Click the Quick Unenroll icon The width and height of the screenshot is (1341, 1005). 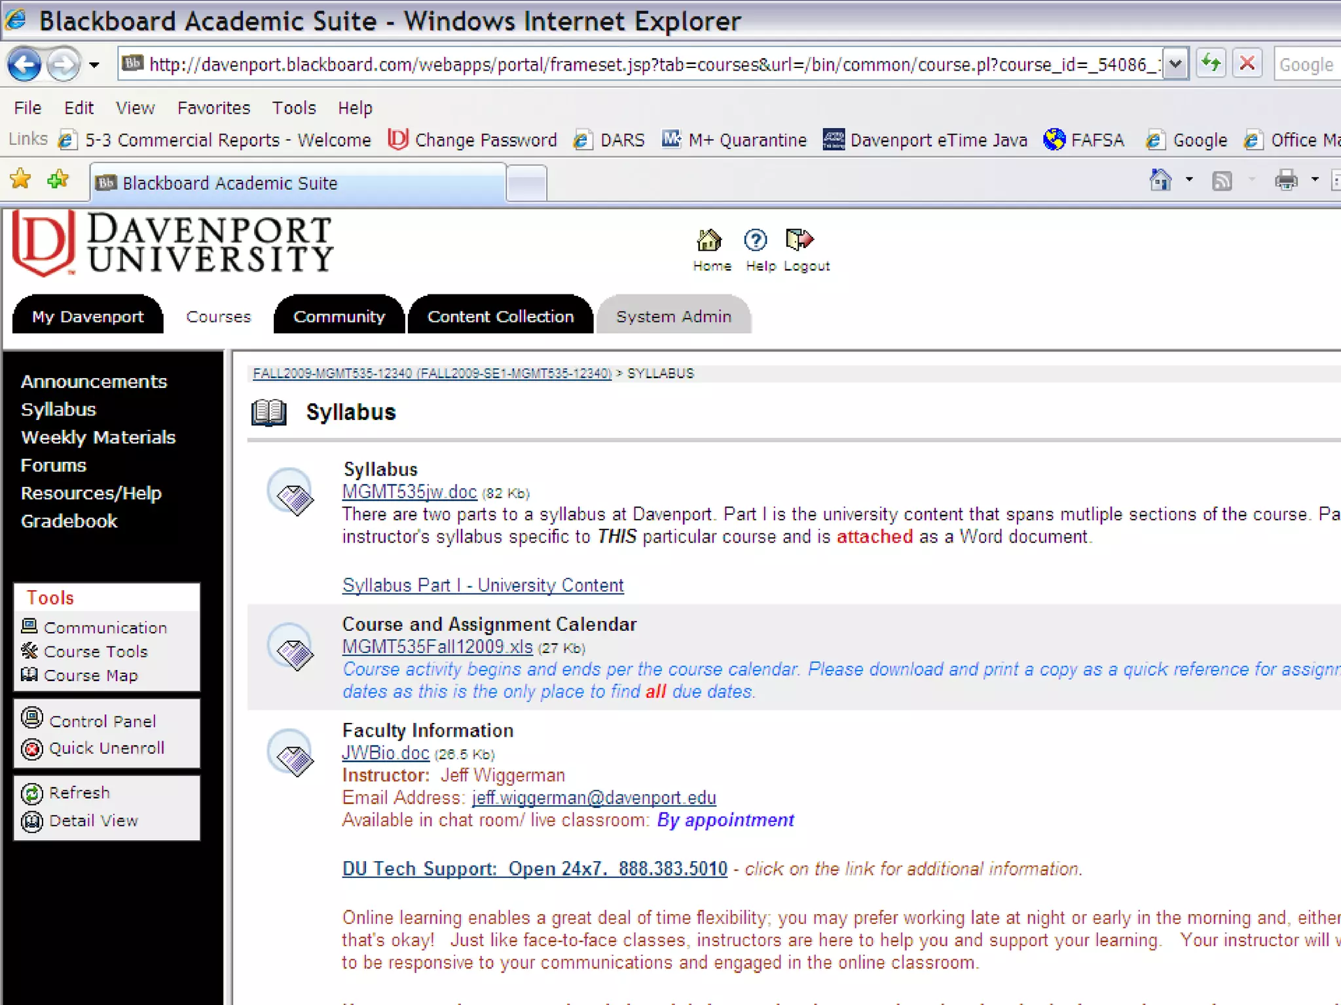tap(31, 749)
